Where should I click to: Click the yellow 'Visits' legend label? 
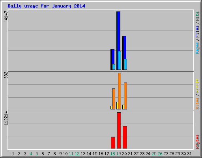click(x=198, y=86)
